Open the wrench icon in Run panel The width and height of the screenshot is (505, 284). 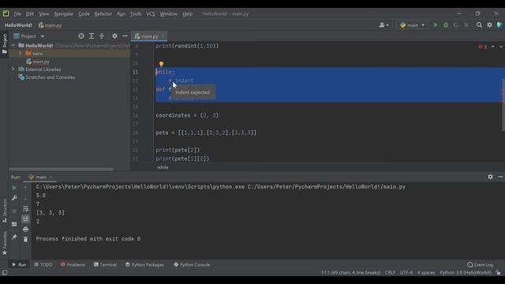coord(14,198)
